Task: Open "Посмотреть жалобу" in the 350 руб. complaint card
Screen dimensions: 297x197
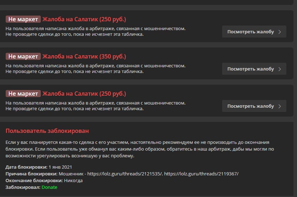Action: coord(254,69)
